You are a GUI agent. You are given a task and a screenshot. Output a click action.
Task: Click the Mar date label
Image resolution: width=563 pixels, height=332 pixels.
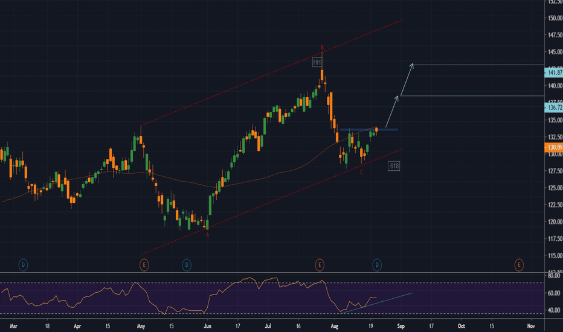pyautogui.click(x=14, y=326)
